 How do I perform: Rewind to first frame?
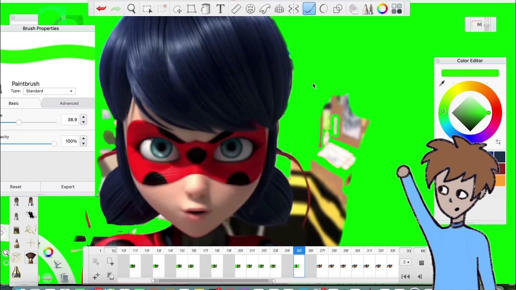coord(406,276)
